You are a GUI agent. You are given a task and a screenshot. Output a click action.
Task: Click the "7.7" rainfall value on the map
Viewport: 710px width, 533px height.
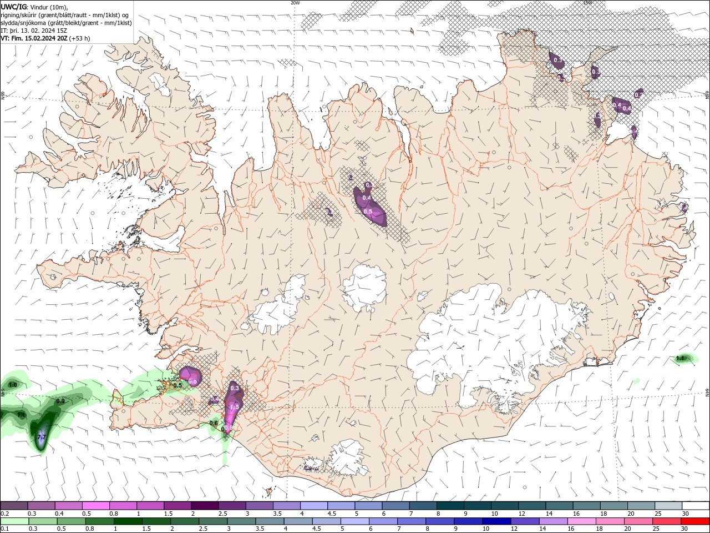[41, 438]
